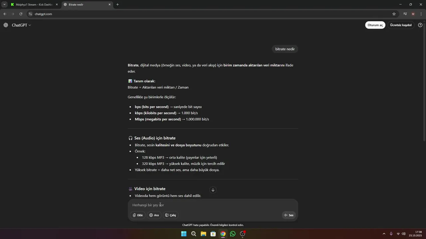
Task: Go forward in browser history
Action: [13, 14]
